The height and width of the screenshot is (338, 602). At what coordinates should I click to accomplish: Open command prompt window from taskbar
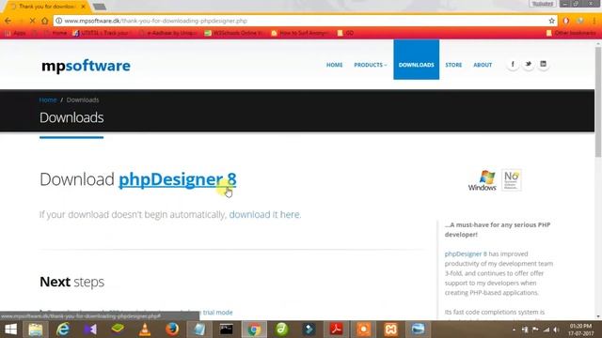coord(227,330)
